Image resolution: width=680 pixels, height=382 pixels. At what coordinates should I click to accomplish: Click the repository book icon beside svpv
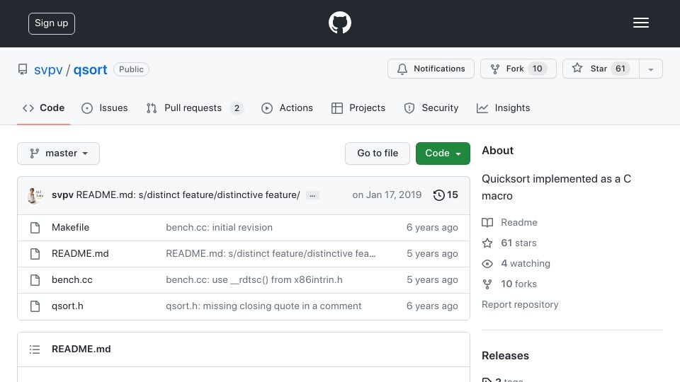pyautogui.click(x=23, y=69)
